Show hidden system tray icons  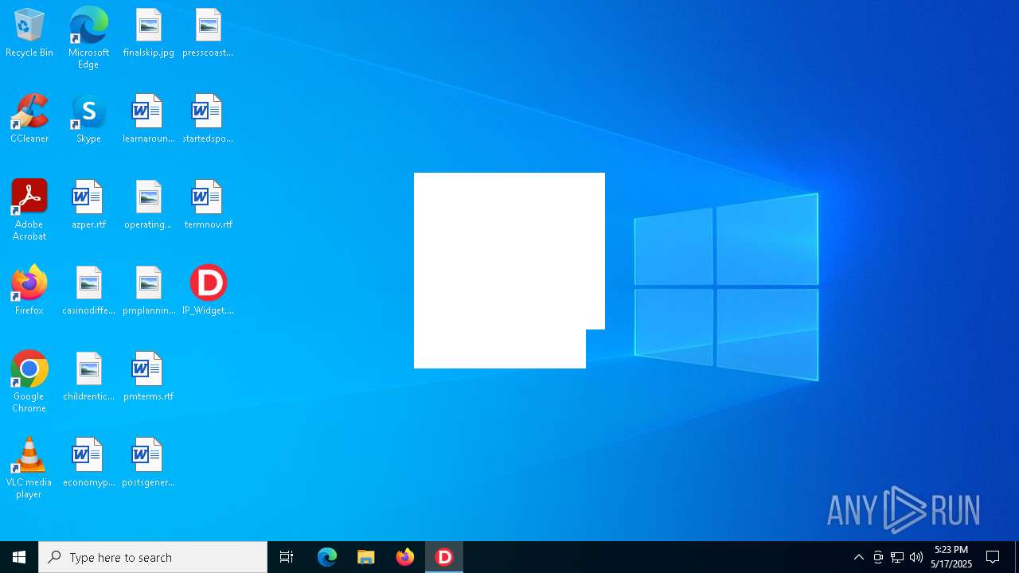(x=859, y=557)
